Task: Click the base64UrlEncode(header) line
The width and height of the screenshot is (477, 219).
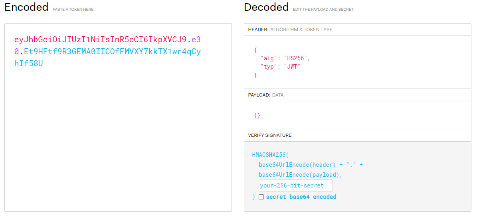Action: pos(311,165)
